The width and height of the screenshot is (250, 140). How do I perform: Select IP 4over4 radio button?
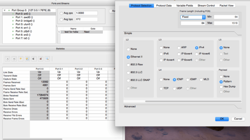tap(161, 60)
